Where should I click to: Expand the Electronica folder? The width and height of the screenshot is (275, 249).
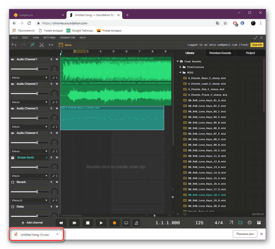tap(181, 67)
